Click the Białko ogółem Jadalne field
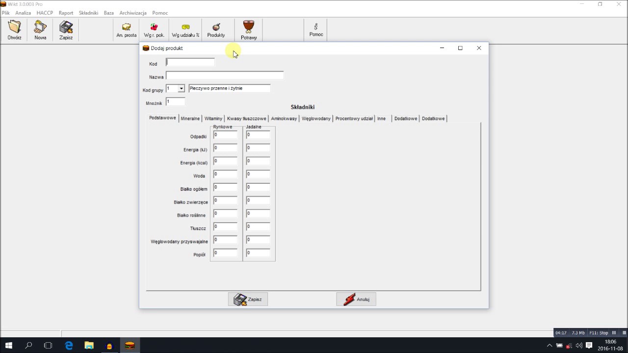 [x=258, y=187]
